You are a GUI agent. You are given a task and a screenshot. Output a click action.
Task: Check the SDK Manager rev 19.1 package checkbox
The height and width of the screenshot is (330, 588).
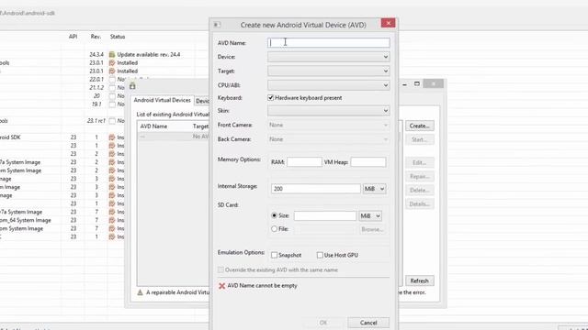pos(112,104)
